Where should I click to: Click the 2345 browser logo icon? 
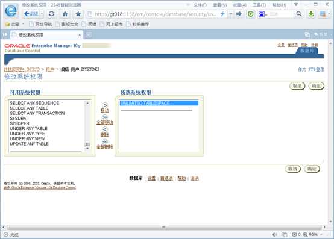point(11,11)
